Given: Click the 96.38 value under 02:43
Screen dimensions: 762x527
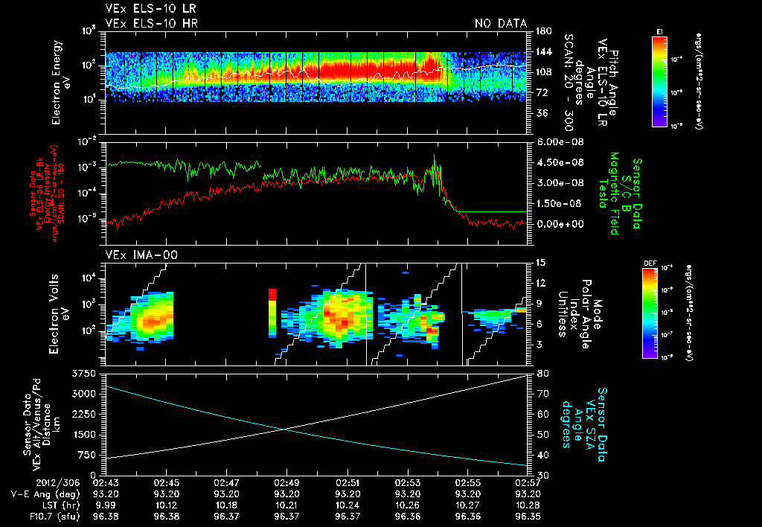Looking at the screenshot, I should coord(106,517).
